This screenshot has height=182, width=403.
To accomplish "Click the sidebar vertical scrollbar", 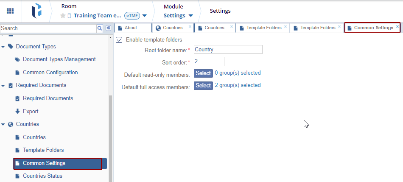I will pyautogui.click(x=111, y=136).
